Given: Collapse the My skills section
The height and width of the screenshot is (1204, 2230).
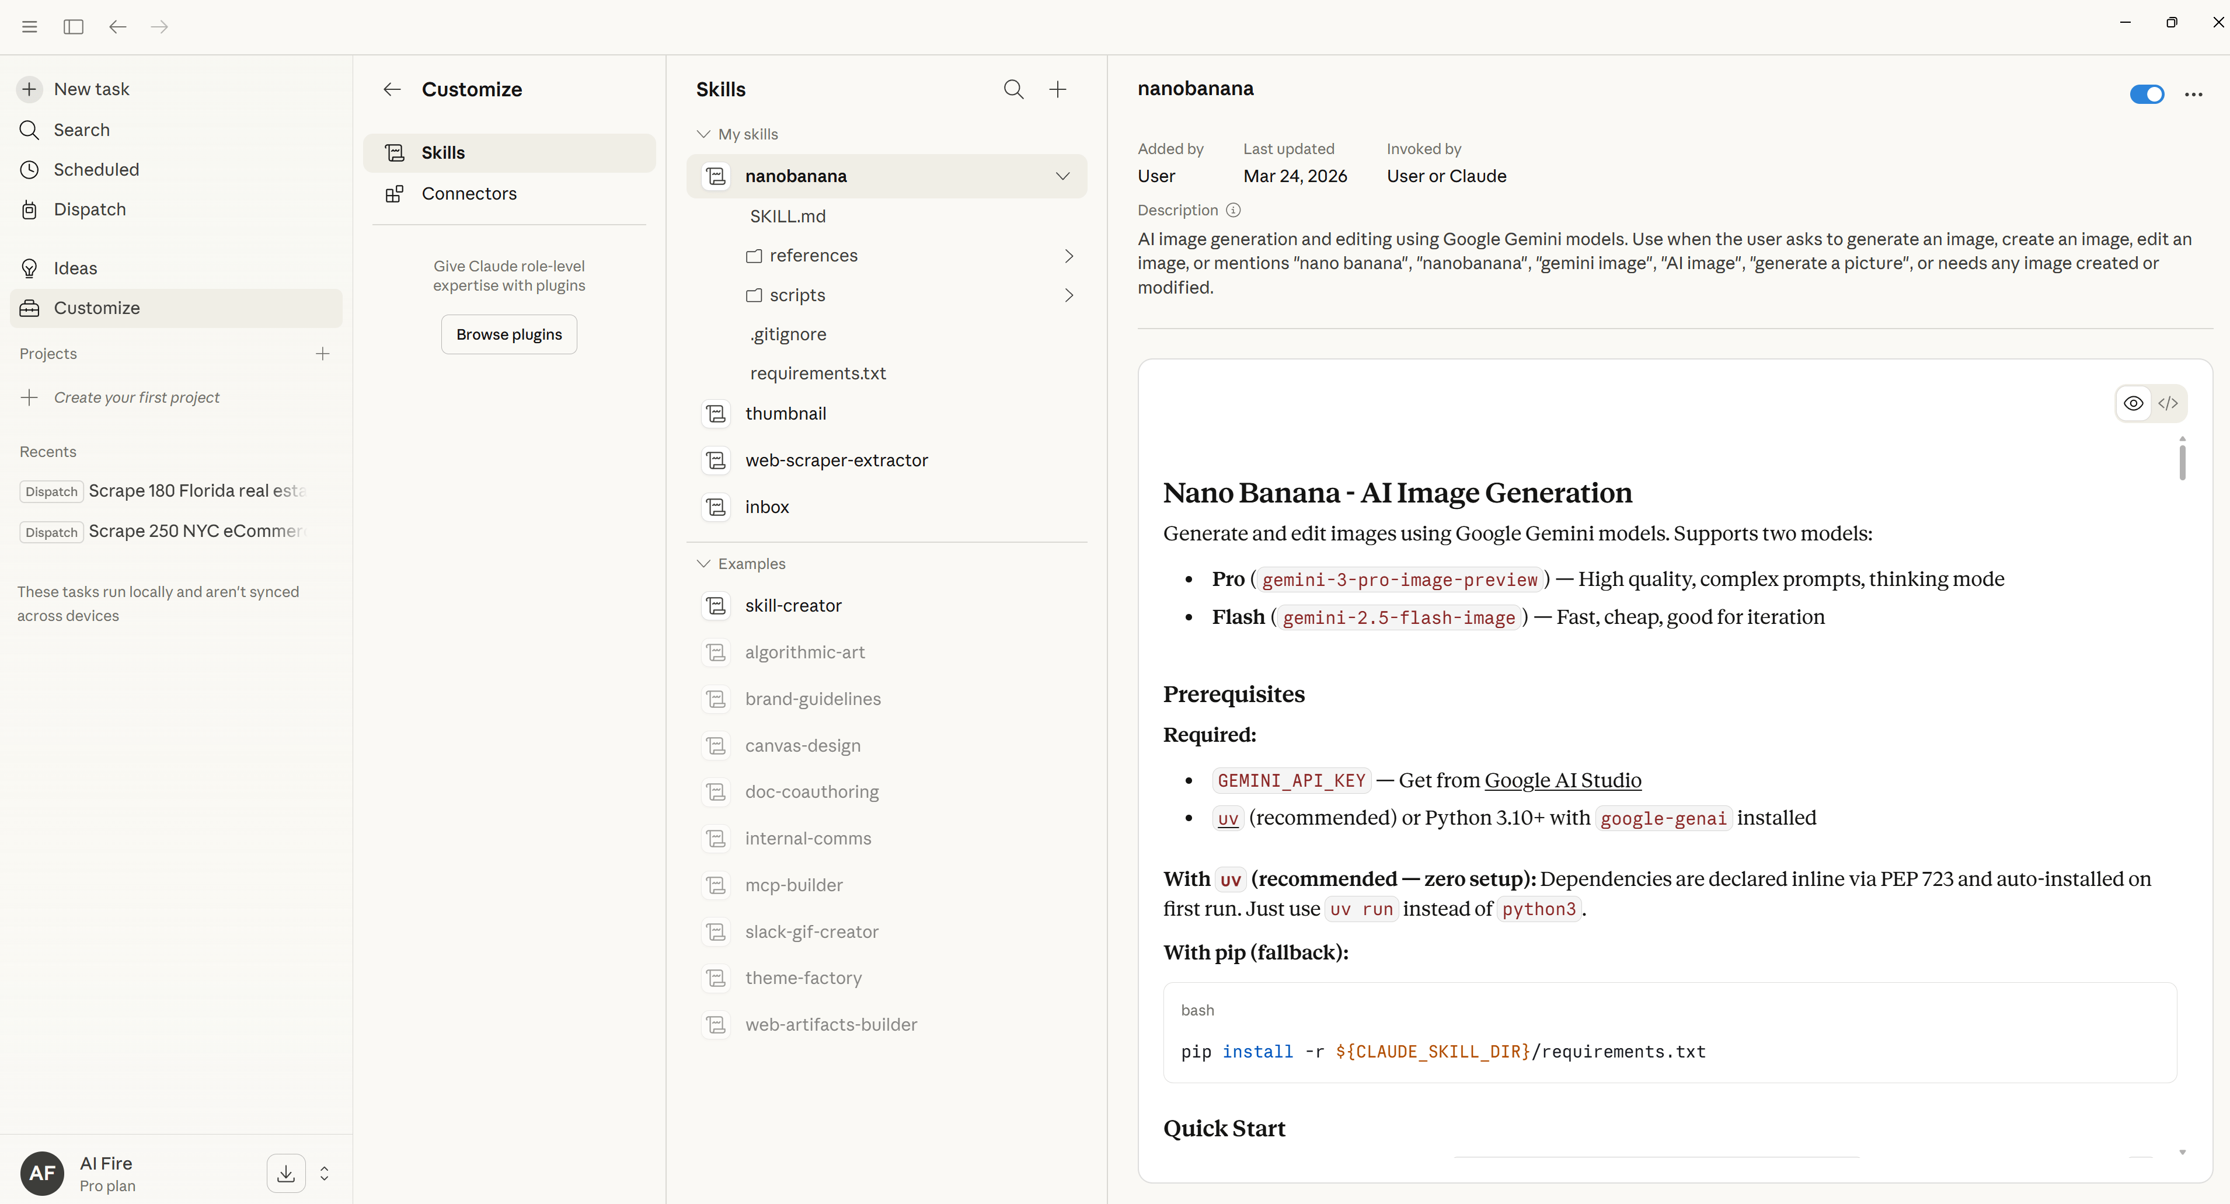Looking at the screenshot, I should click(x=703, y=134).
